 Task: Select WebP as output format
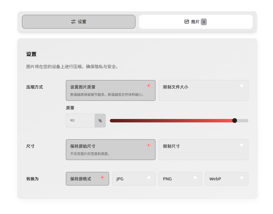pos(227,179)
